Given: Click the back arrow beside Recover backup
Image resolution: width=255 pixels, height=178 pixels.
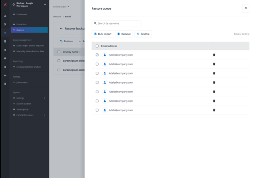Looking at the screenshot, I should [61, 29].
